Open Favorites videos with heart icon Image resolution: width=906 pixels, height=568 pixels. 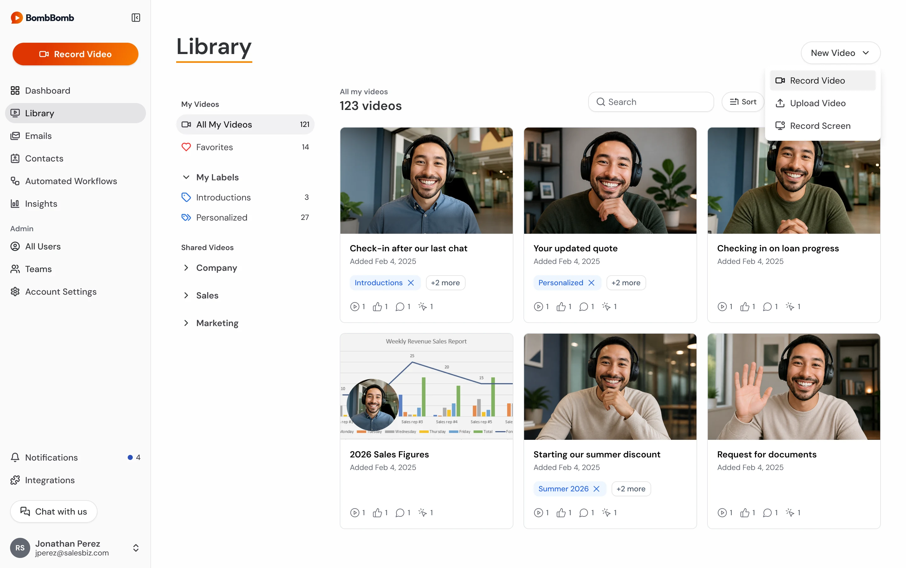245,147
